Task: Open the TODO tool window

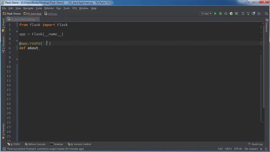Action: (x=14, y=144)
